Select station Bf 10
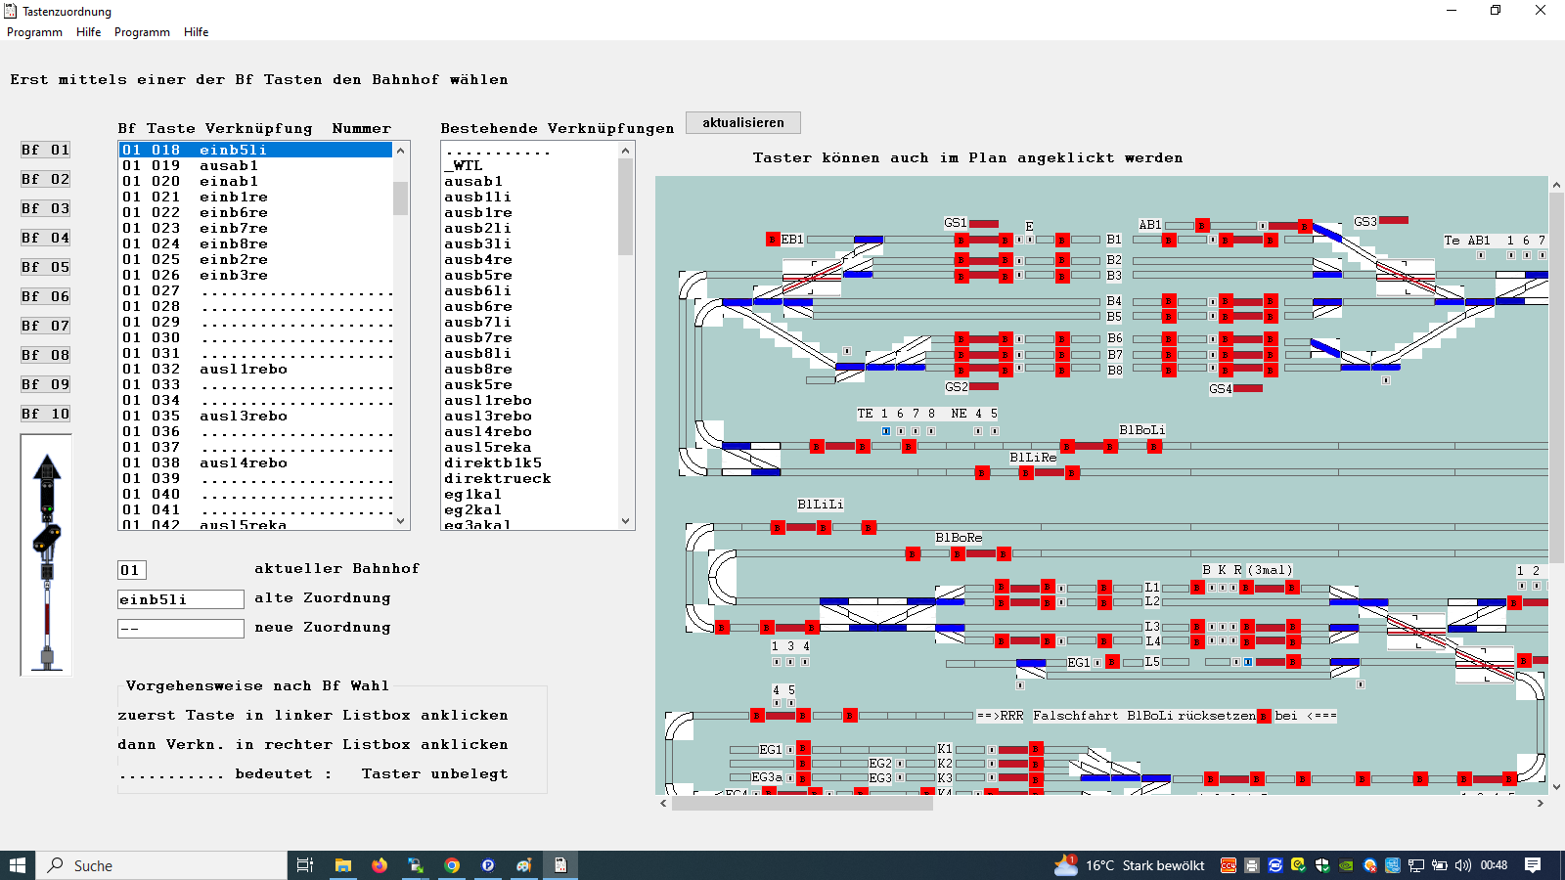This screenshot has height=880, width=1565. pyautogui.click(x=46, y=414)
